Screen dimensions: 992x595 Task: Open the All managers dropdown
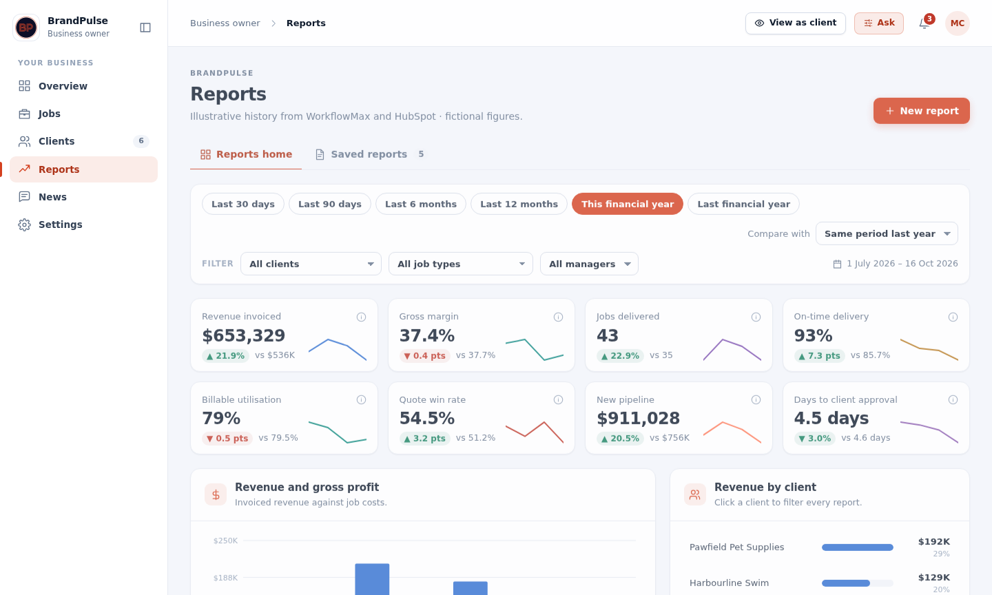pos(589,264)
